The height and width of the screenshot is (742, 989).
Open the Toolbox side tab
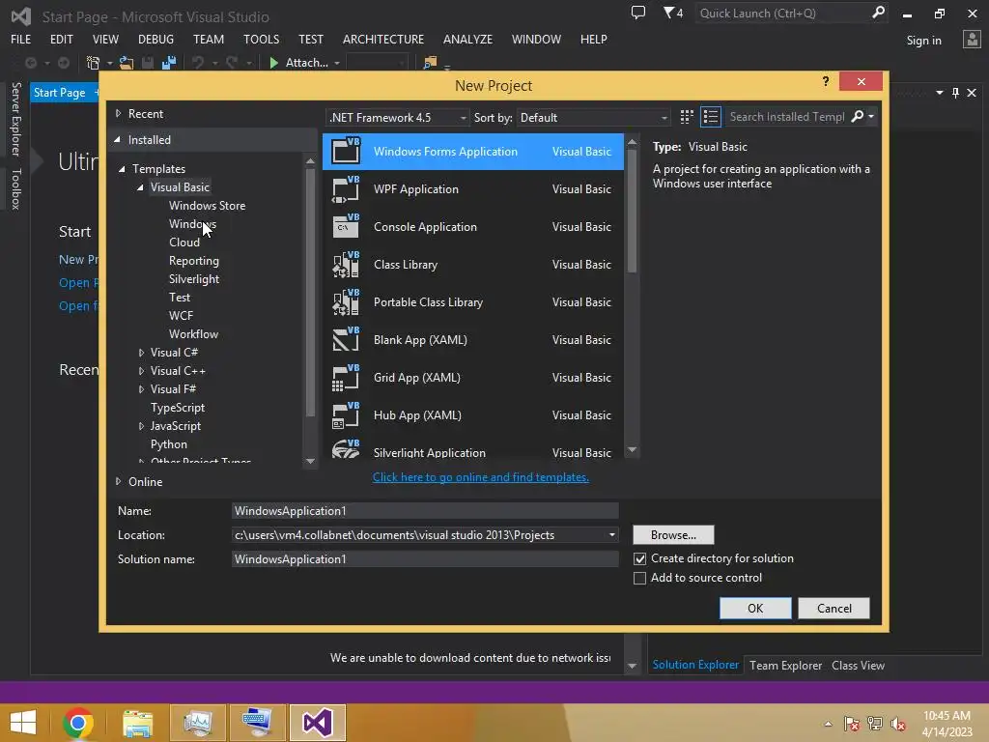(x=15, y=188)
